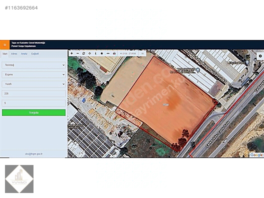Click the star favorites icon
The height and width of the screenshot is (198, 264).
pyautogui.click(x=101, y=53)
